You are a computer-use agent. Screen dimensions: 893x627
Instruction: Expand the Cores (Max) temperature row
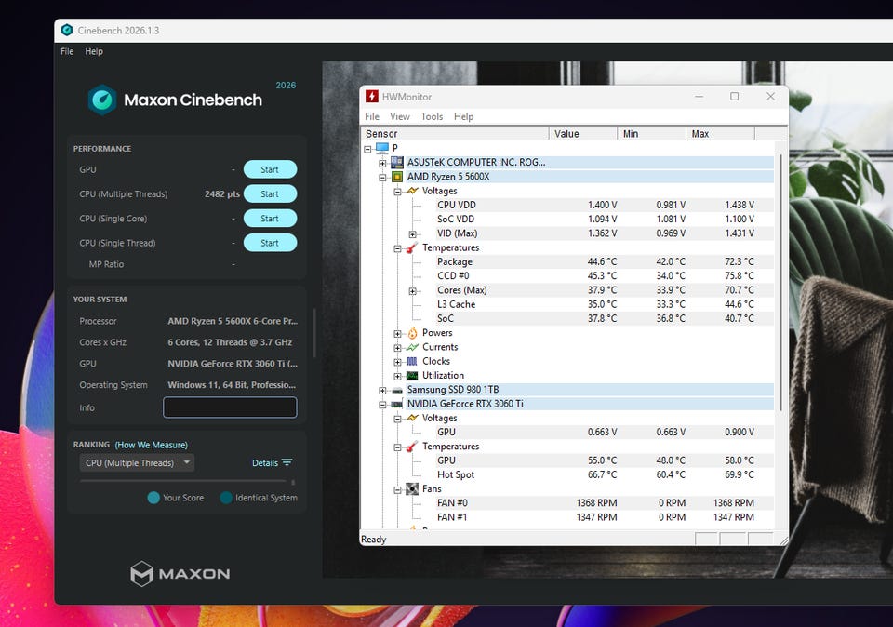pyautogui.click(x=412, y=291)
